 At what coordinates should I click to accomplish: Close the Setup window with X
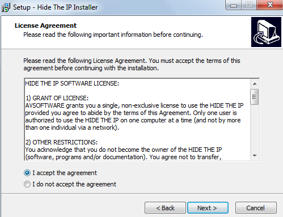pyautogui.click(x=270, y=5)
